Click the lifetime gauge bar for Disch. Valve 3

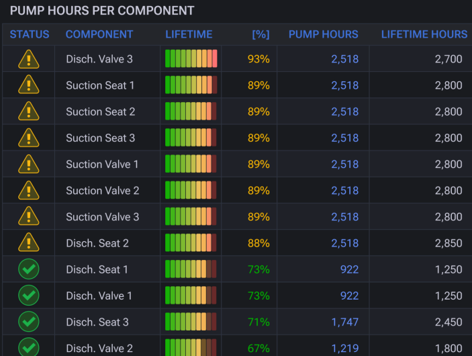(191, 58)
